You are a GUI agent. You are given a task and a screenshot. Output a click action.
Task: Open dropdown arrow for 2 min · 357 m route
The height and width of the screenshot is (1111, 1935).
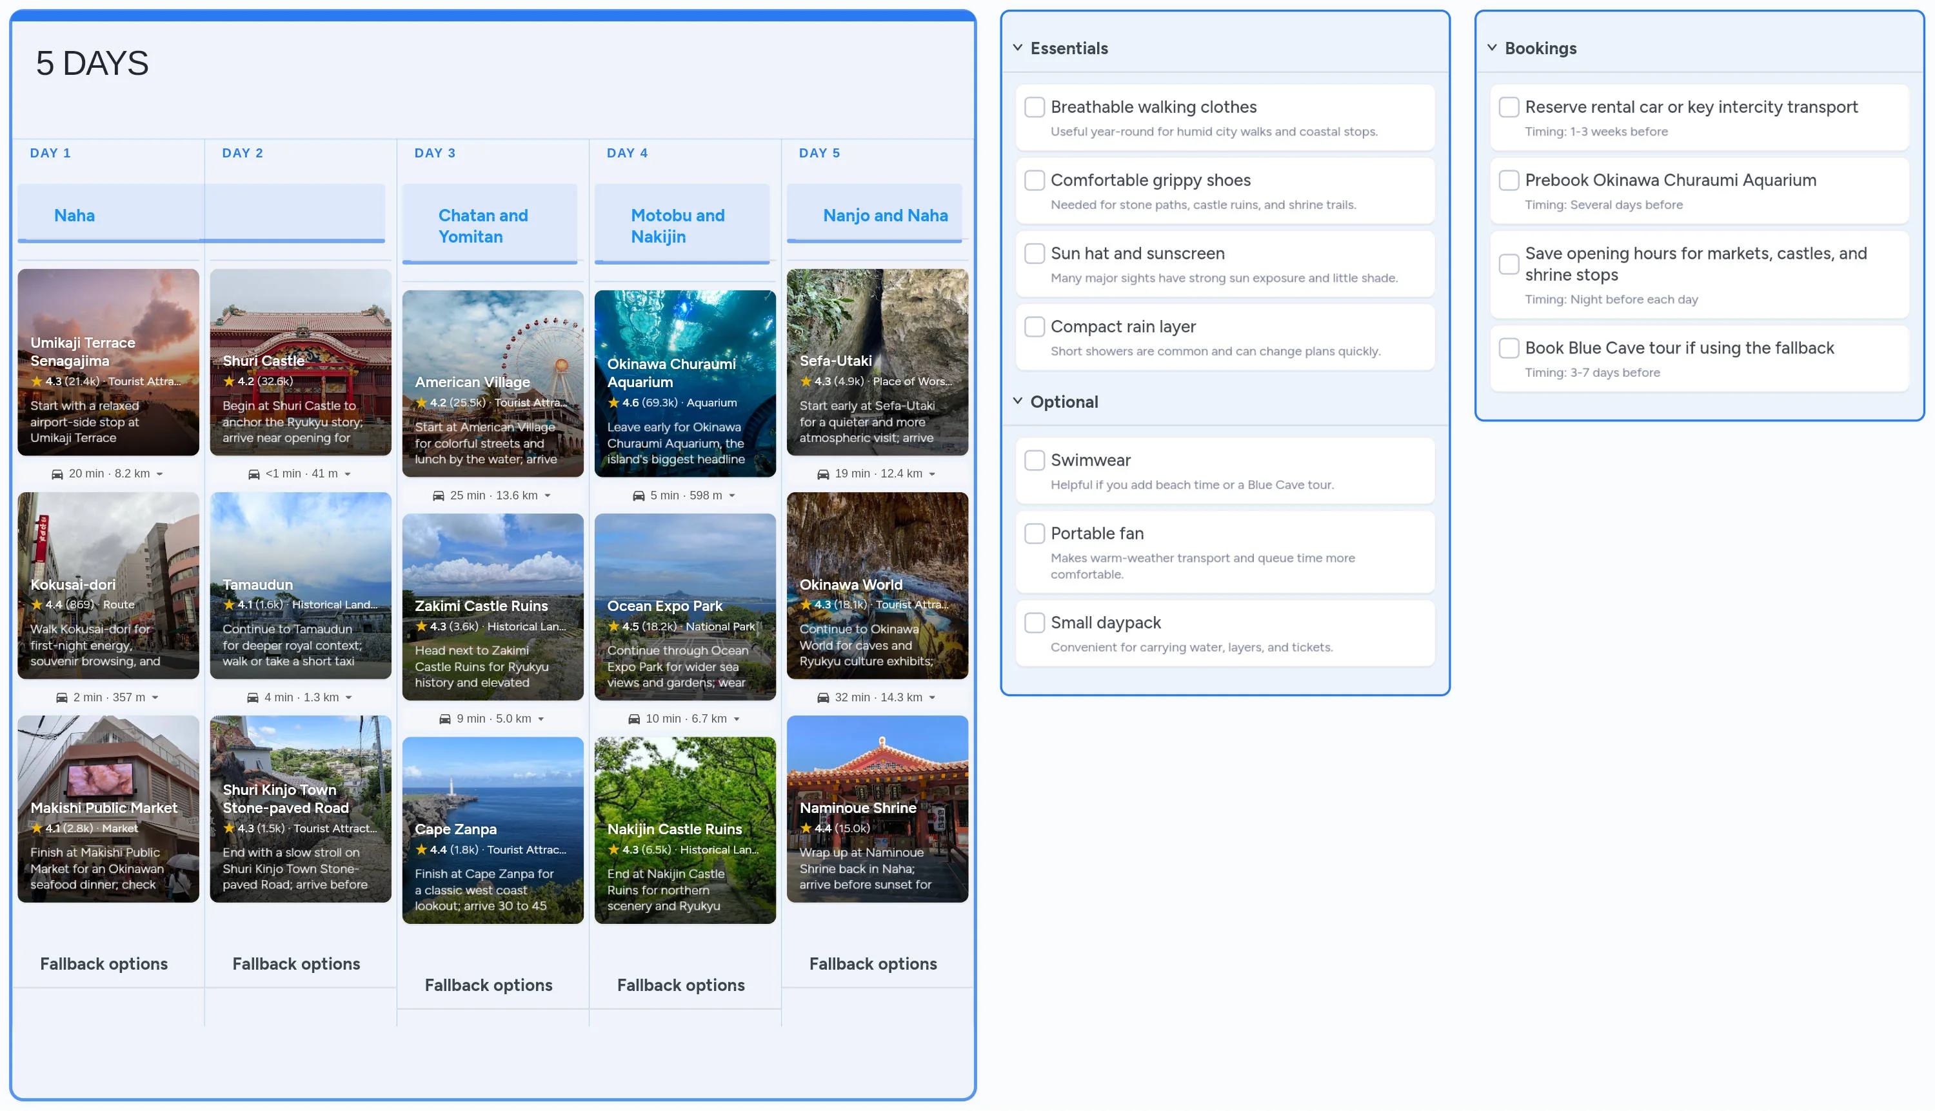pyautogui.click(x=155, y=697)
